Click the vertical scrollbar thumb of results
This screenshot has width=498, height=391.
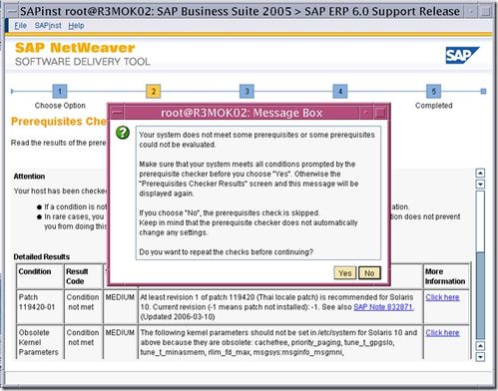(x=480, y=296)
